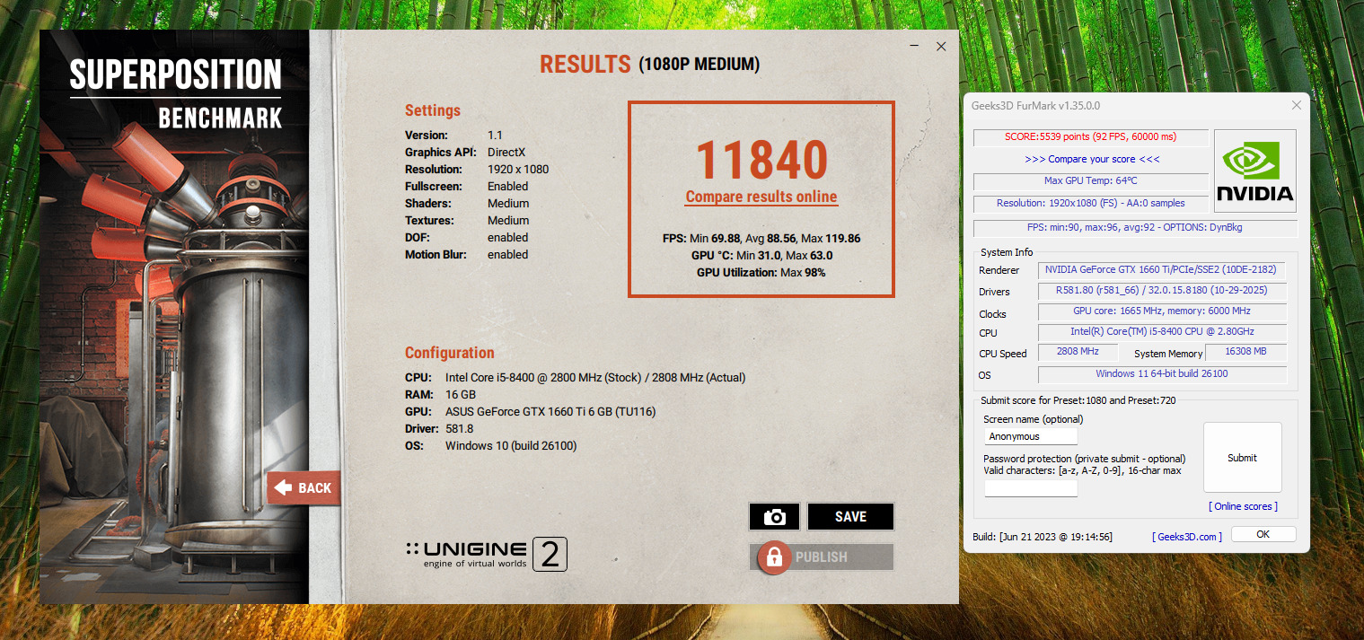Click the FurMark Resolution 1920x1080 field
The height and width of the screenshot is (640, 1364).
point(1092,204)
